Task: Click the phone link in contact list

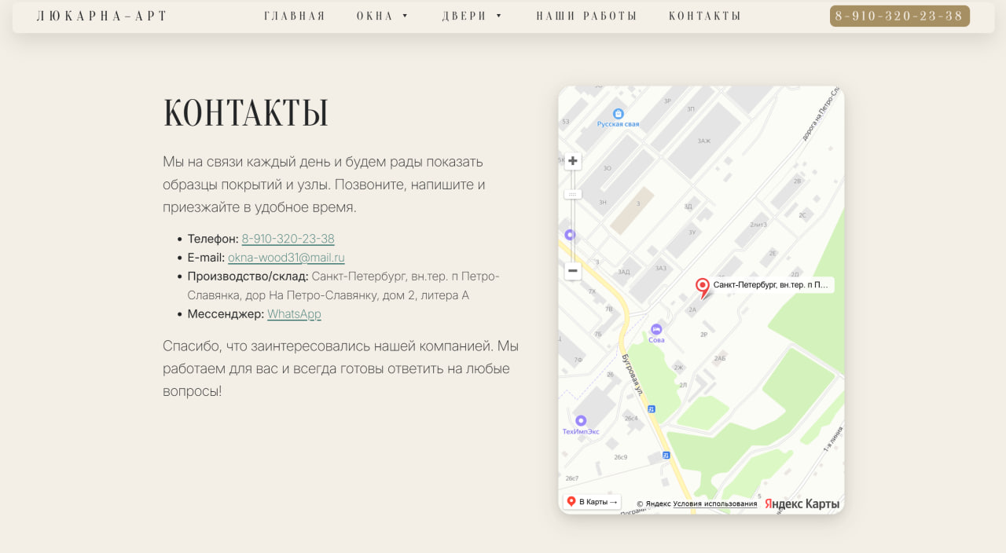Action: (x=288, y=239)
